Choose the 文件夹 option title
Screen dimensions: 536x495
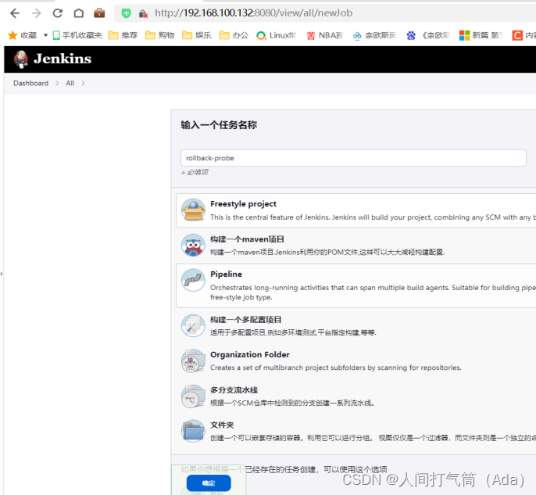click(222, 425)
